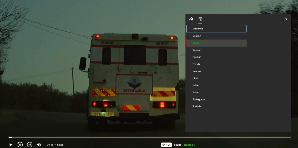The height and width of the screenshot is (148, 298).
Task: Open the playback speed tab
Action: click(x=191, y=19)
